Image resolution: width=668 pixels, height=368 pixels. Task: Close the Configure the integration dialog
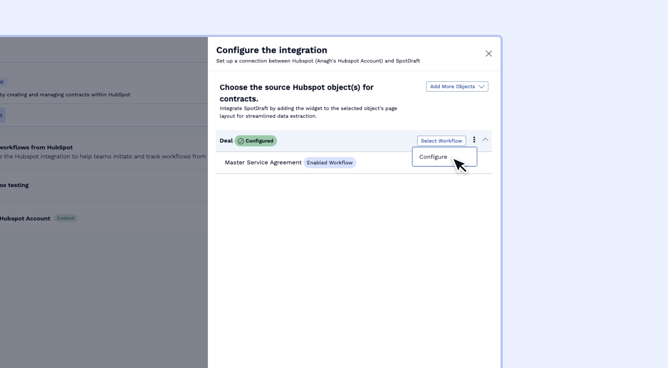pos(489,53)
